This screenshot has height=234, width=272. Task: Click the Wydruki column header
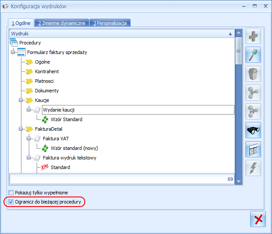pyautogui.click(x=122, y=34)
